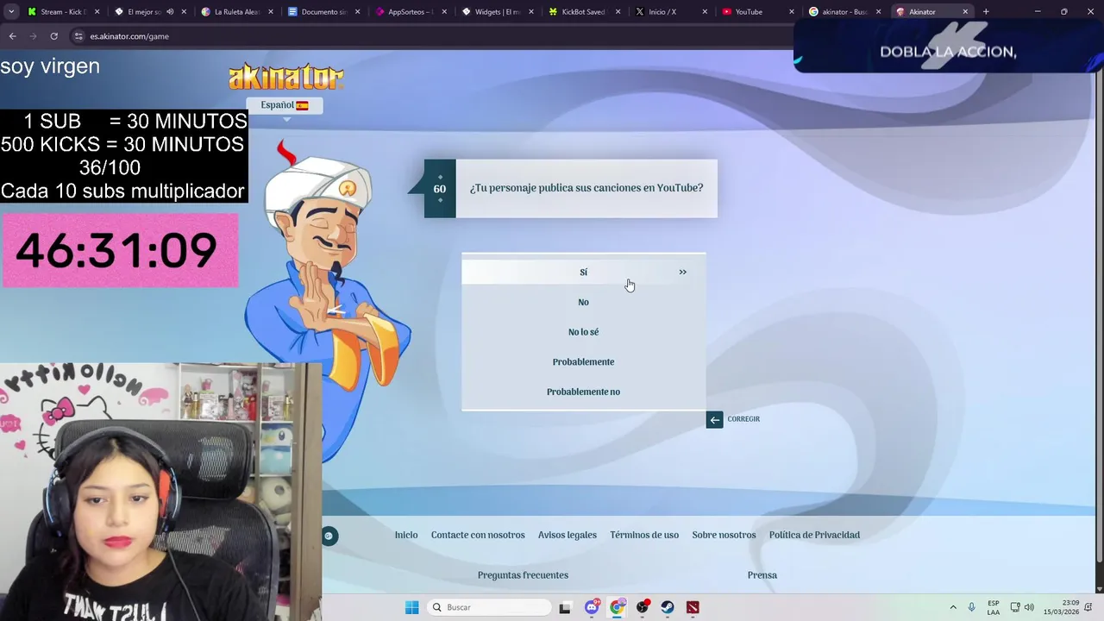
Task: Click the microphone tray icon
Action: [x=972, y=607]
